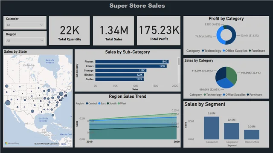The width and height of the screenshot is (273, 153).
Task: Click the Binders bar showing 122K
Action: pyautogui.click(x=119, y=75)
